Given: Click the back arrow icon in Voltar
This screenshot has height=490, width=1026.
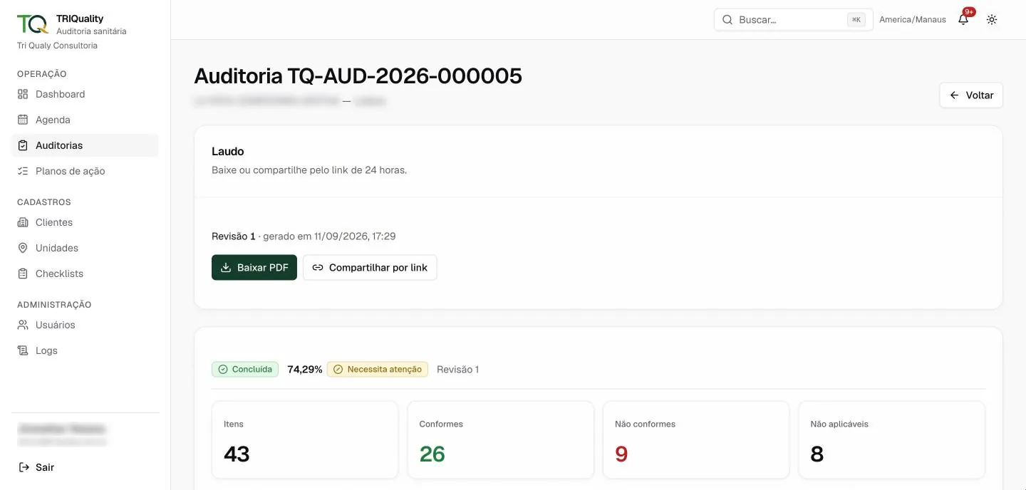Looking at the screenshot, I should [x=955, y=95].
